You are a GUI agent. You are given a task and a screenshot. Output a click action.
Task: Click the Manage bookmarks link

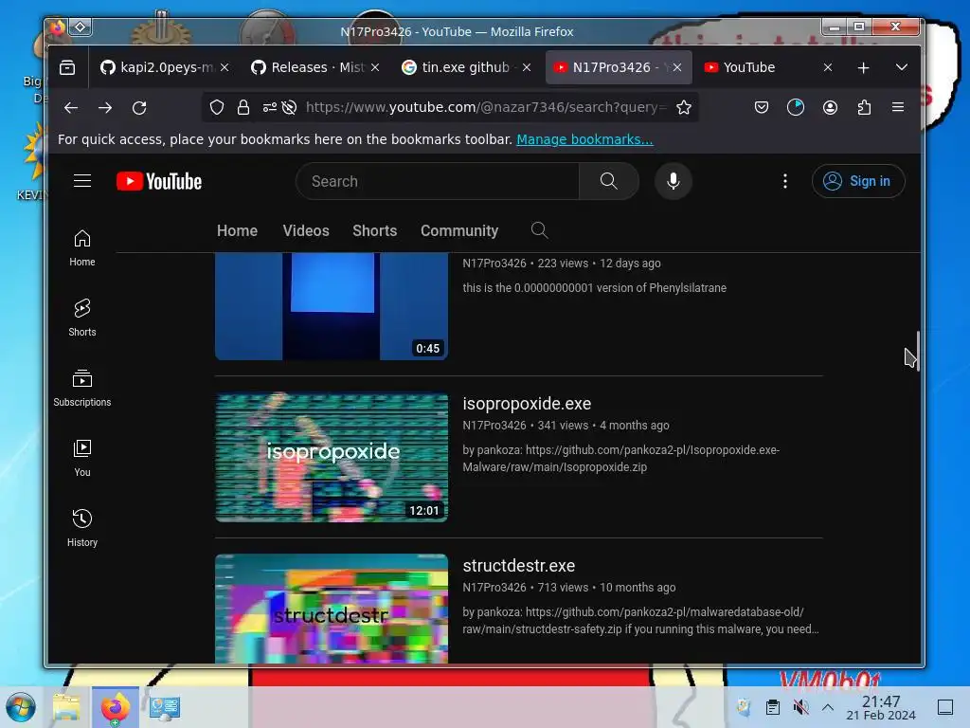click(584, 139)
